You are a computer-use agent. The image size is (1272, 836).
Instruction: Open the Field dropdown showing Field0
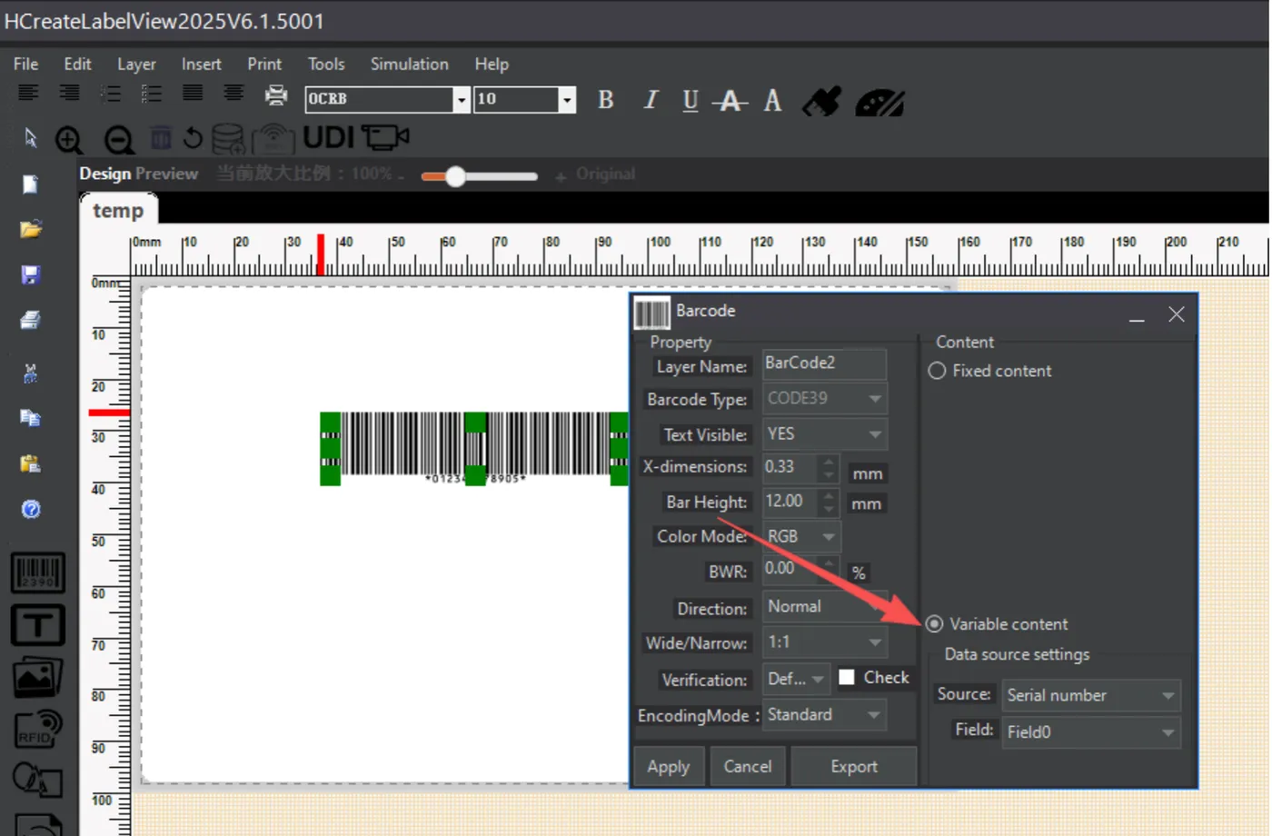[x=1091, y=732]
